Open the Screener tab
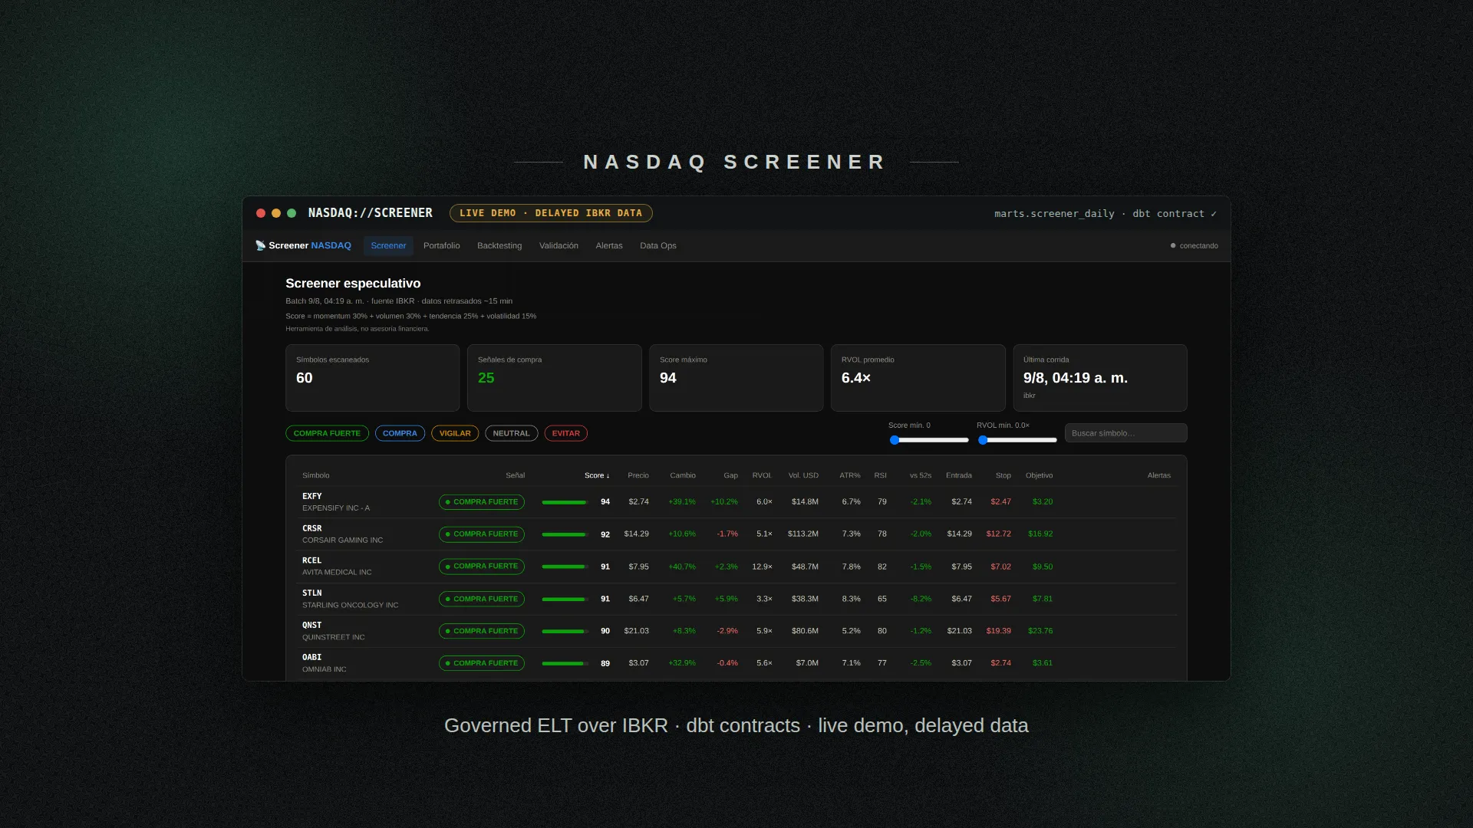 tap(388, 246)
